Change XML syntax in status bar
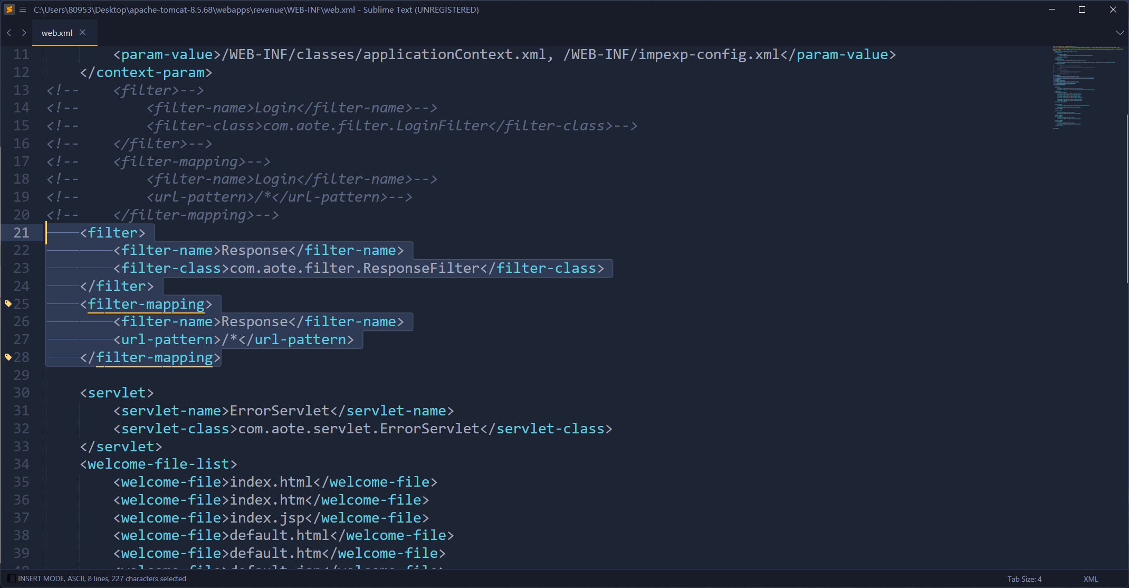Image resolution: width=1129 pixels, height=588 pixels. point(1090,579)
